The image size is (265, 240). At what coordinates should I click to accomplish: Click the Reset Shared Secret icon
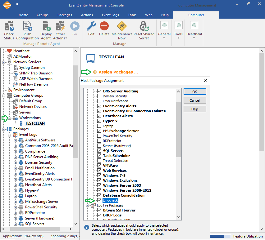pyautogui.click(x=144, y=26)
